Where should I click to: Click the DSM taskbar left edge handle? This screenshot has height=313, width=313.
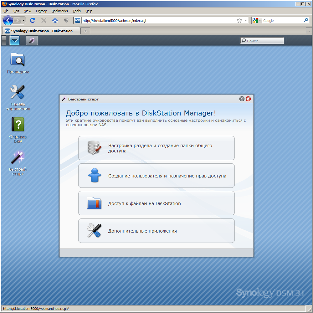[x=4, y=40]
